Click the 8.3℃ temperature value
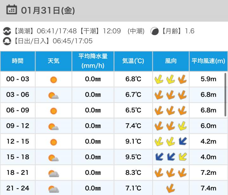 [133, 172]
